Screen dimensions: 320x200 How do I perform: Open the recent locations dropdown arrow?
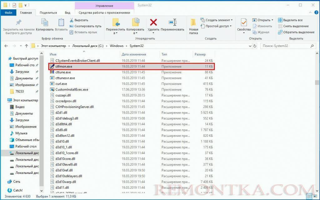[21, 46]
